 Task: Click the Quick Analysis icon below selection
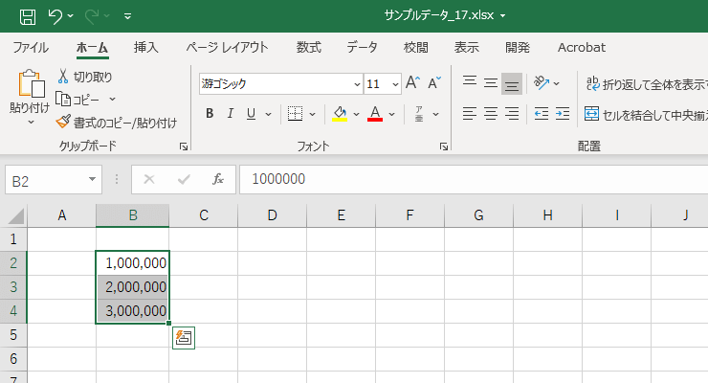[184, 338]
